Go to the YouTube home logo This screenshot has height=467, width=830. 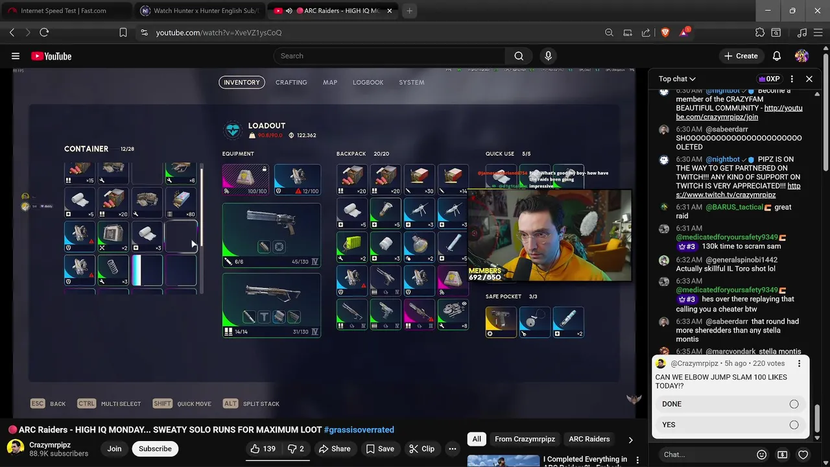(51, 56)
